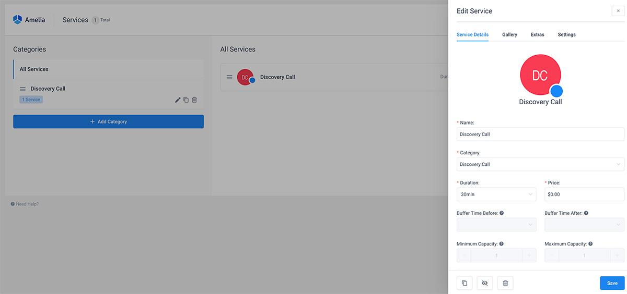Screen dimensions: 627x294
Task: Duplicate the service from the panel footer
Action: (465, 283)
